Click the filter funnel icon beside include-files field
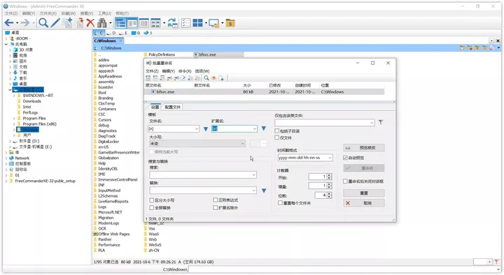This screenshot has width=504, height=275. tap(381, 122)
